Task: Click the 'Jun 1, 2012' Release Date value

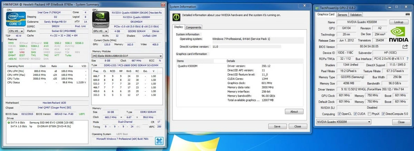Action: click(x=346, y=40)
